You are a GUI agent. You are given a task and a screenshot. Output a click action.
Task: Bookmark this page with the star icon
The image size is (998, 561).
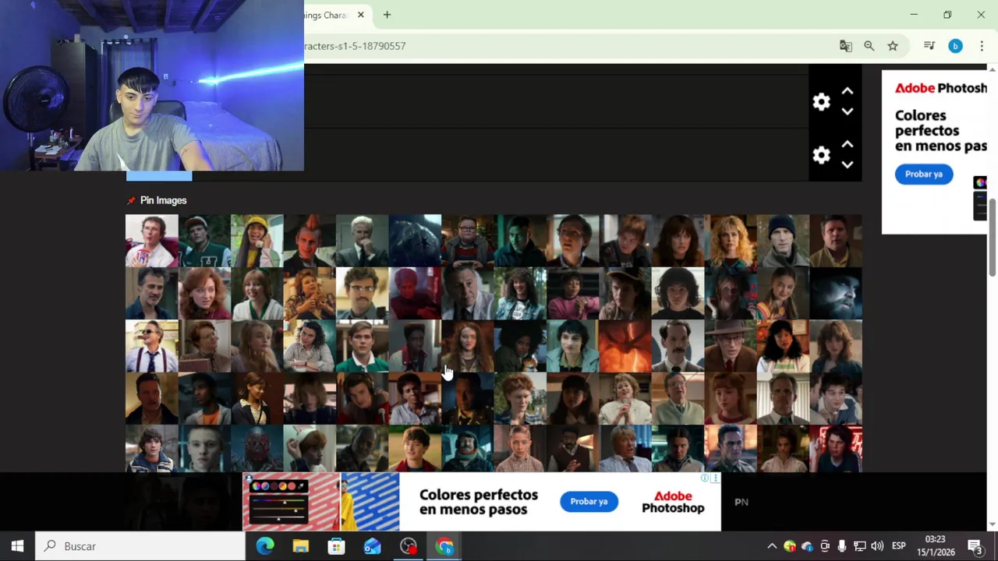click(893, 46)
